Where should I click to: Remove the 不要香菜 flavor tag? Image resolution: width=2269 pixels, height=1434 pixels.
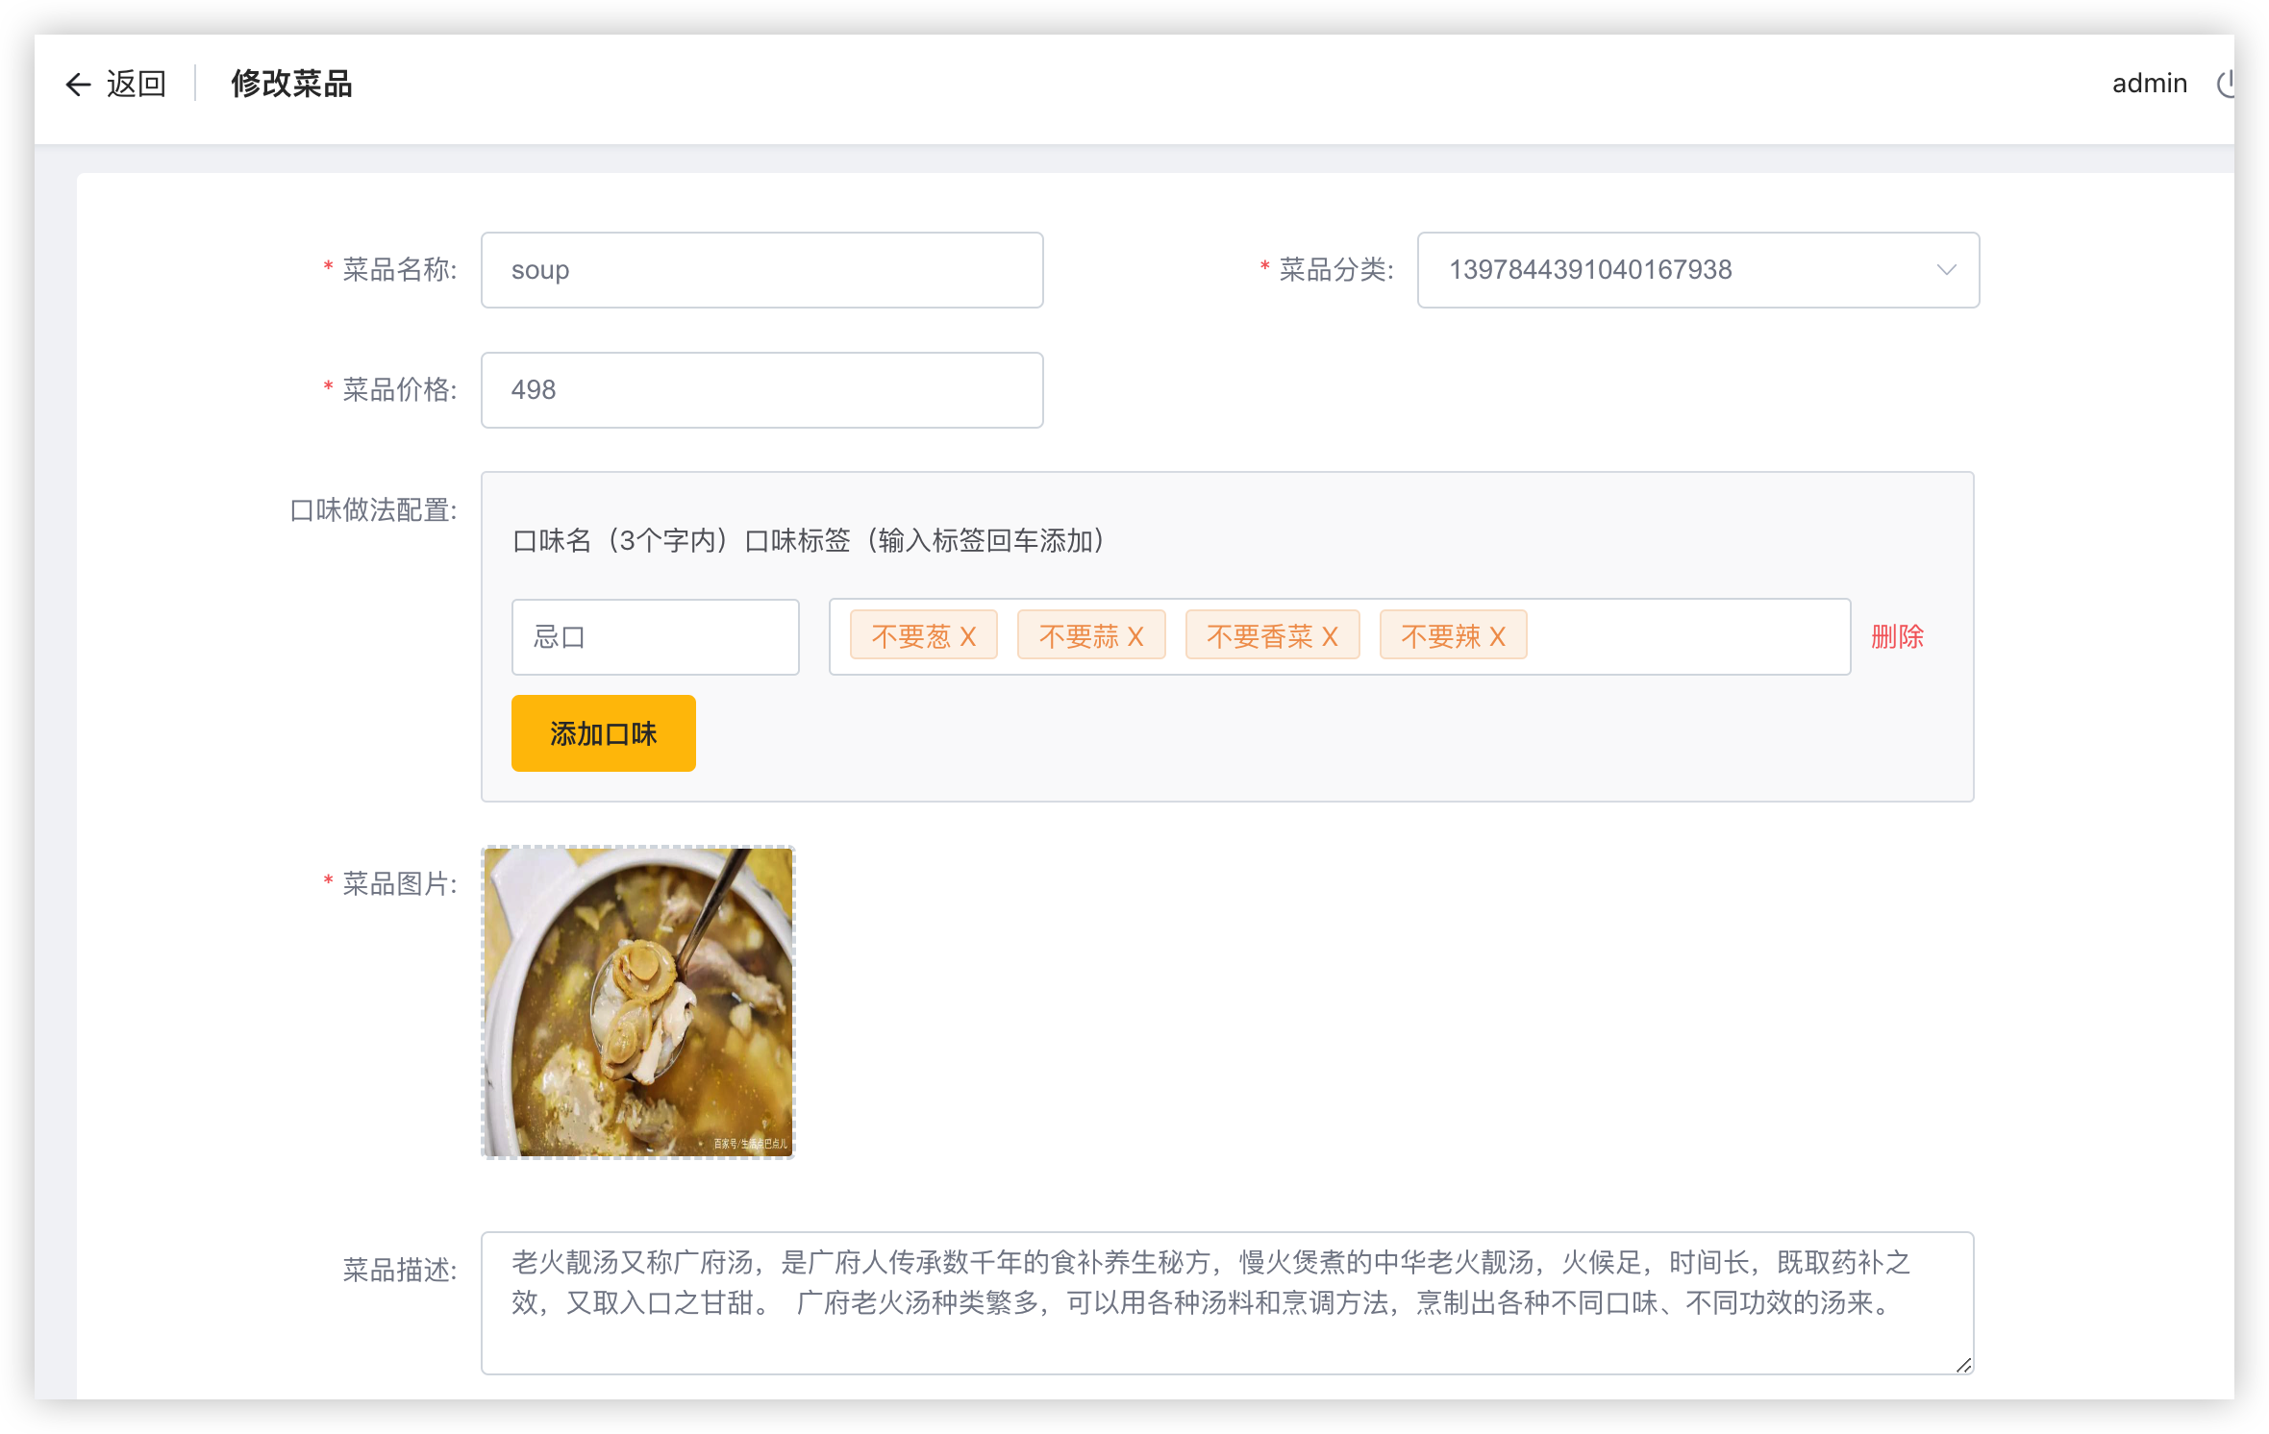tap(1330, 634)
